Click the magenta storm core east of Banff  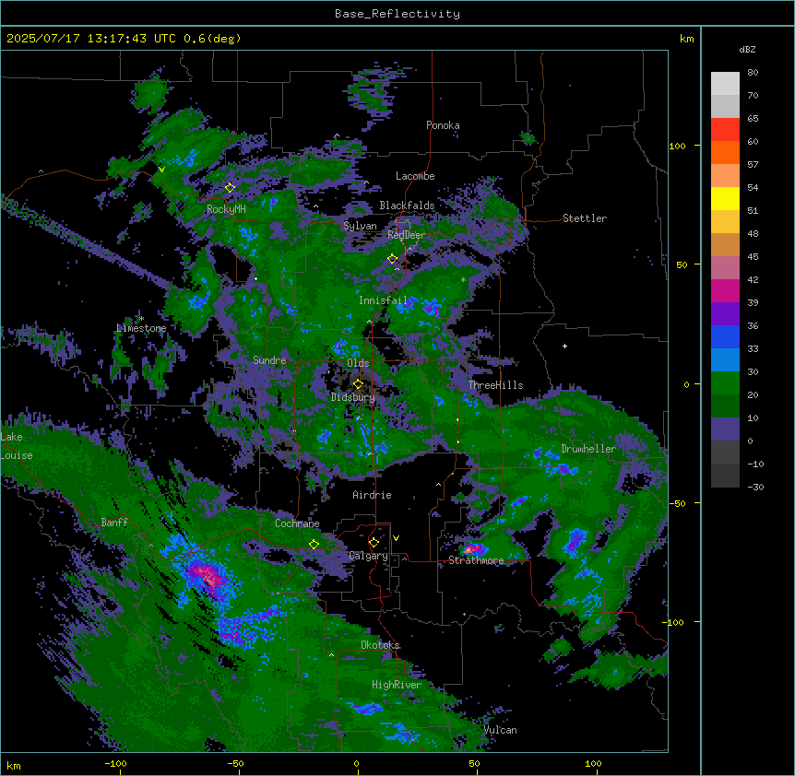click(x=208, y=574)
